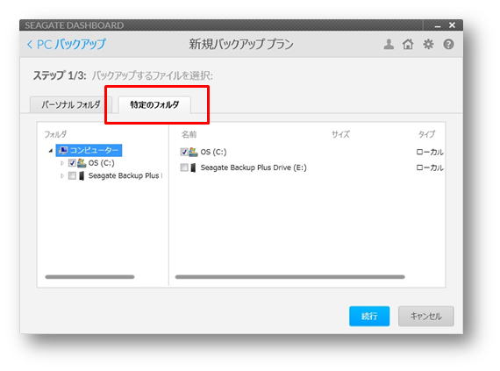500x371 pixels.
Task: Sort by サイズ column header
Action: click(340, 134)
